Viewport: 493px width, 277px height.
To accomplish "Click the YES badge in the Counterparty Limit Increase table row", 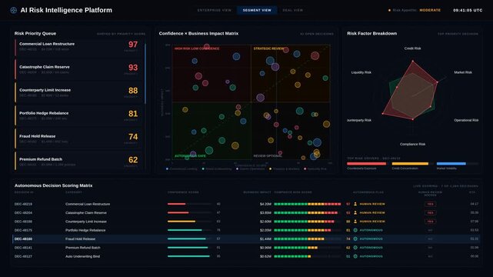I will (x=430, y=222).
